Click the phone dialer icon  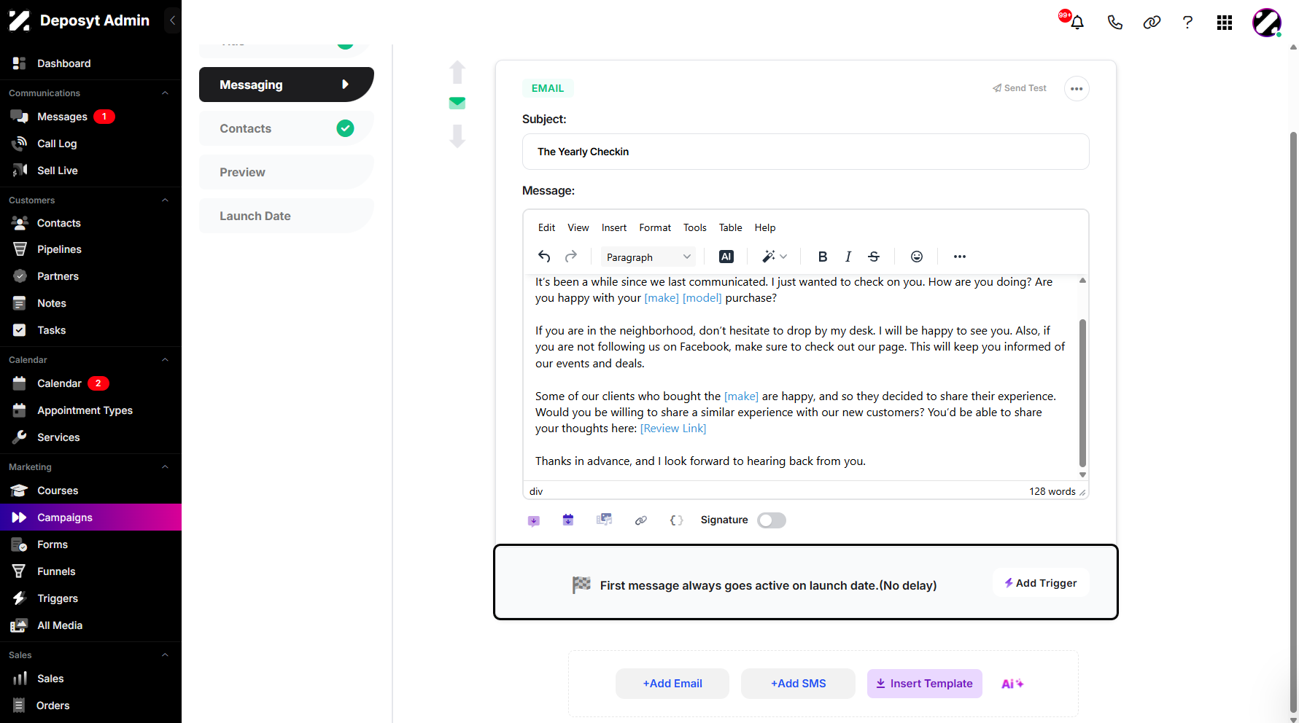tap(1114, 22)
